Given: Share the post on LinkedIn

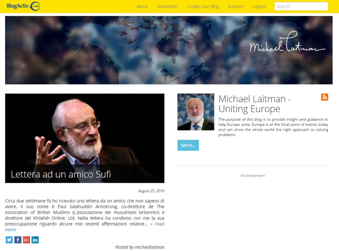Looking at the screenshot, I should pyautogui.click(x=35, y=240).
